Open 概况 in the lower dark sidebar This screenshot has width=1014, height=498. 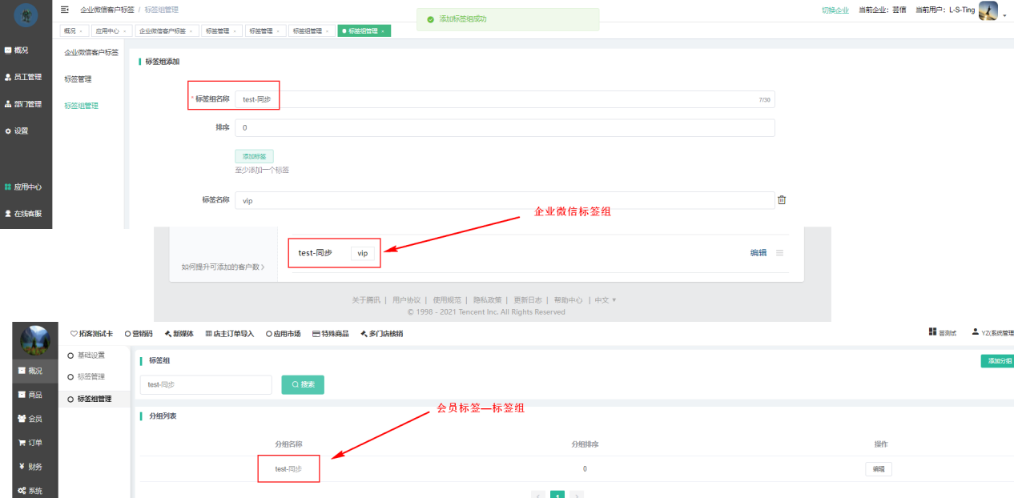pyautogui.click(x=30, y=371)
